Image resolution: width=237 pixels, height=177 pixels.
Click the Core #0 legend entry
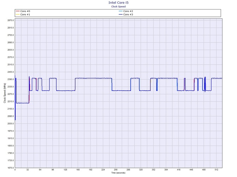pos(23,11)
